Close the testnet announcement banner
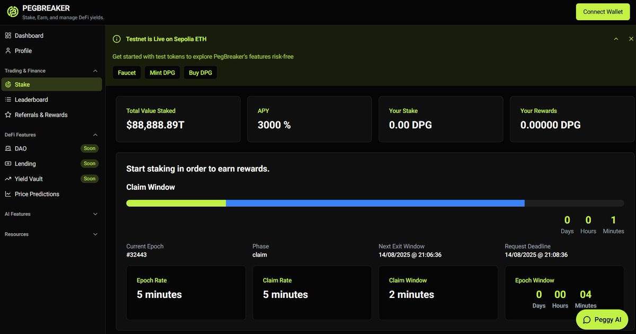The image size is (636, 334). pyautogui.click(x=631, y=39)
